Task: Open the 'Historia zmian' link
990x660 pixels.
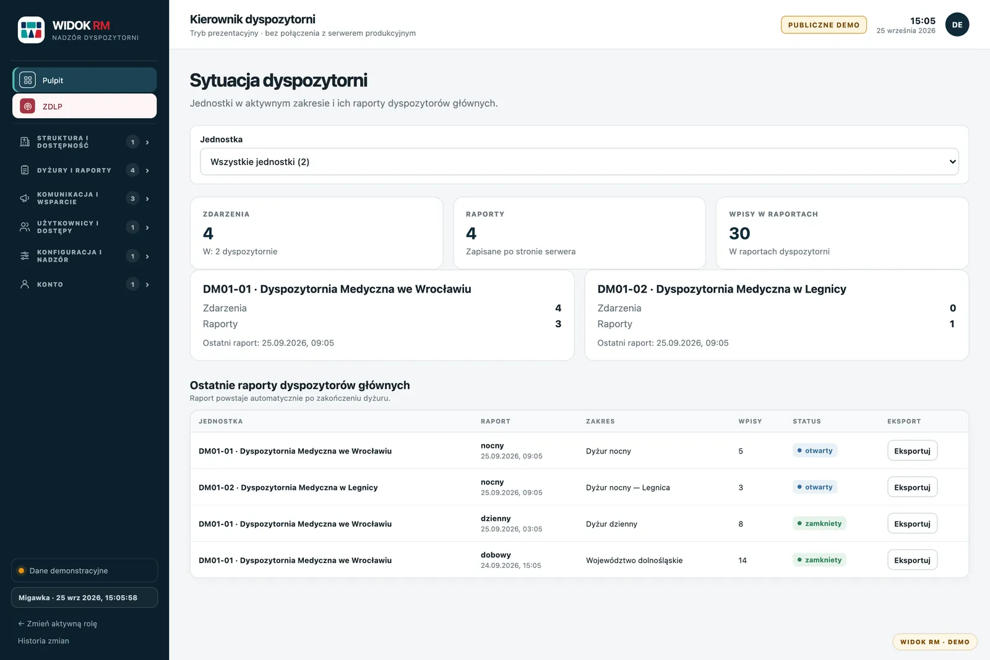Action: pos(43,641)
